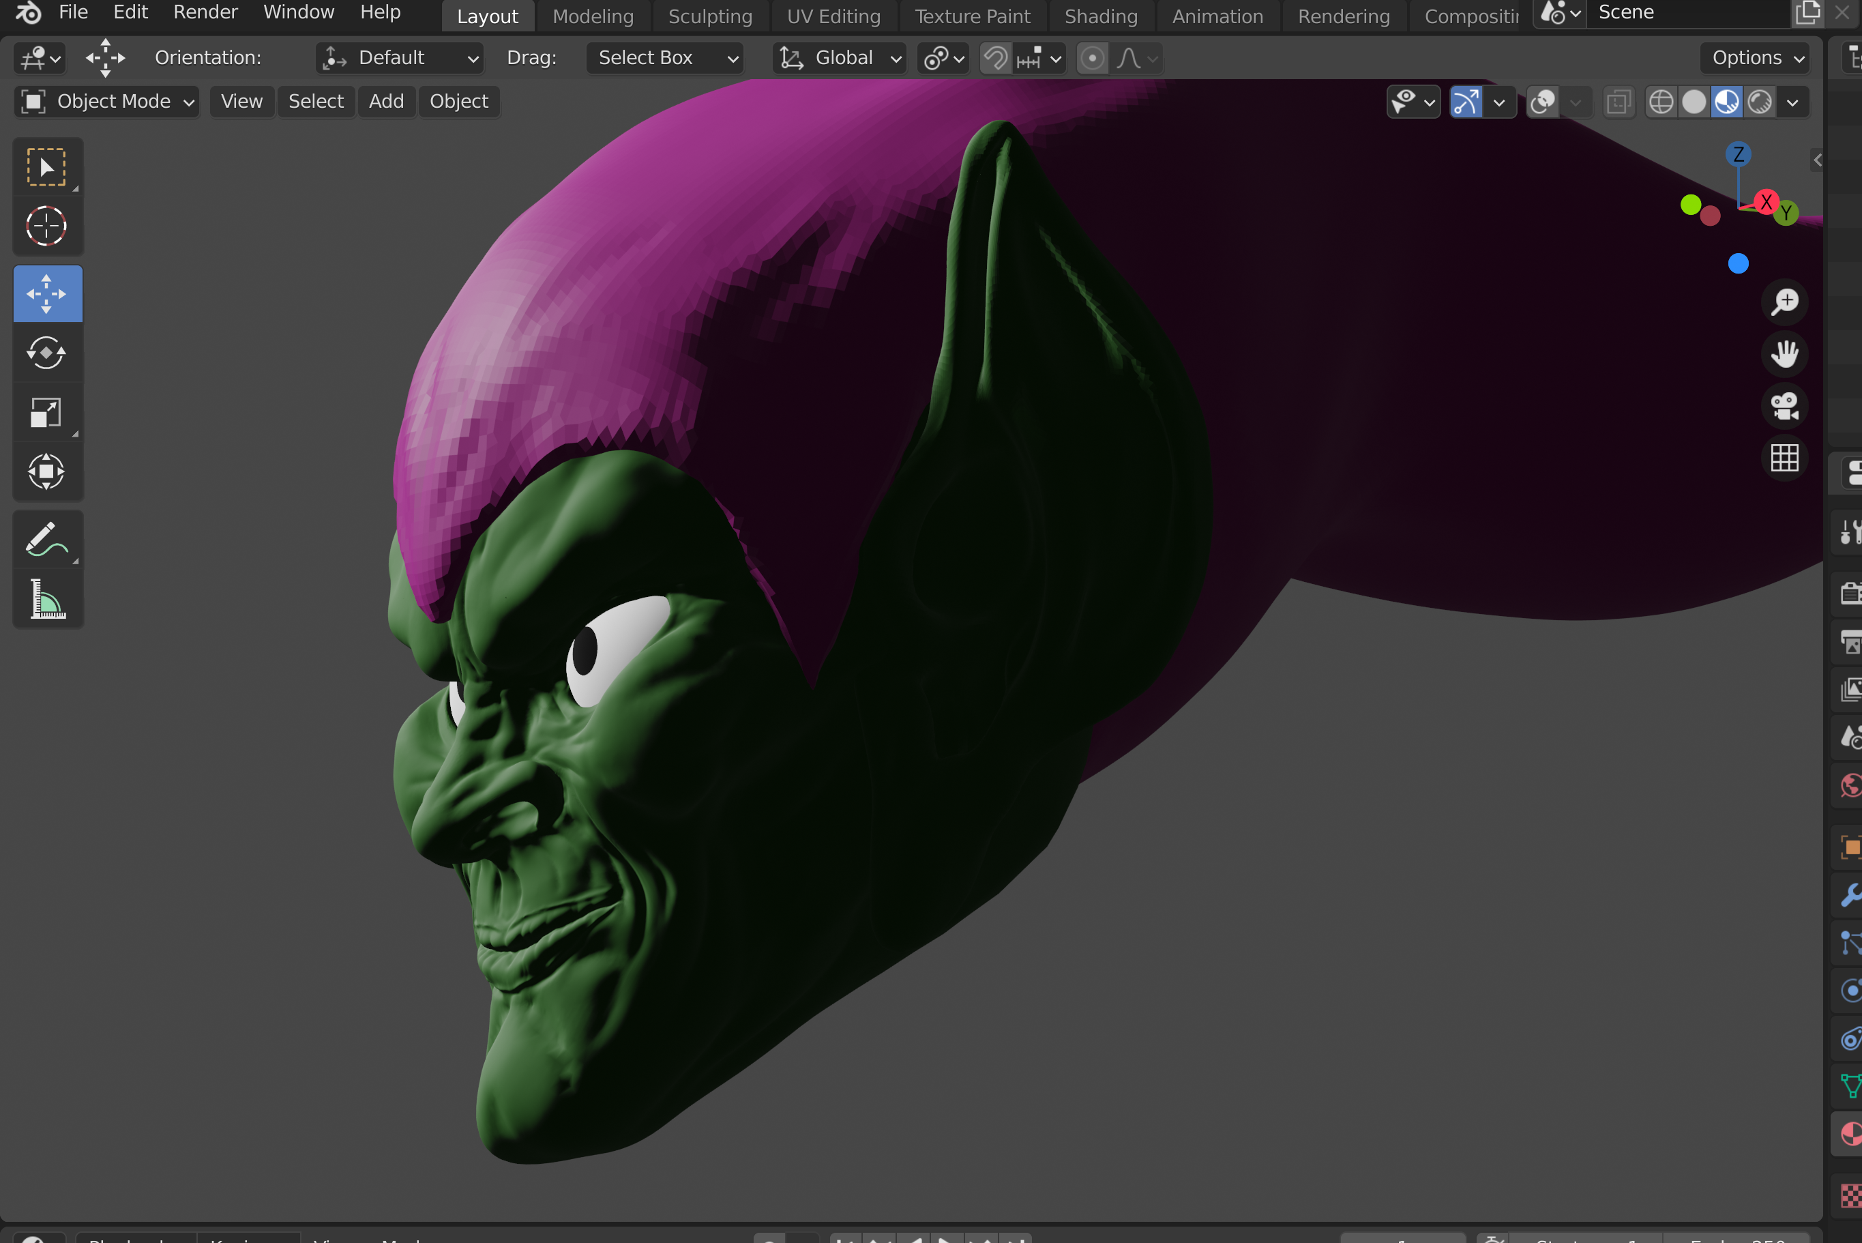Activate the Scale tool
This screenshot has height=1243, width=1862.
(46, 412)
